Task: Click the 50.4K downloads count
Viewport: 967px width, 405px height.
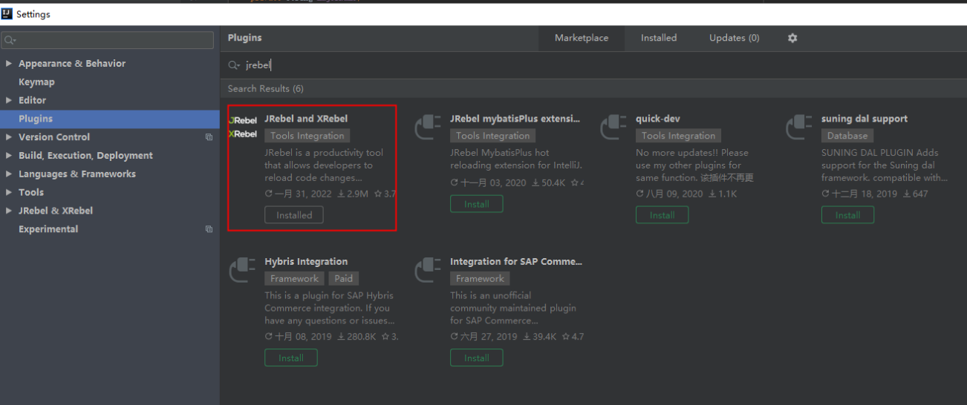Action: click(549, 182)
